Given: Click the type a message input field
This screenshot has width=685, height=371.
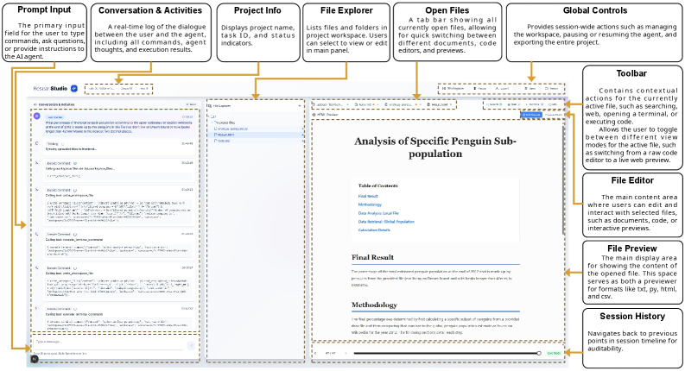Looking at the screenshot, I should coord(109,345).
